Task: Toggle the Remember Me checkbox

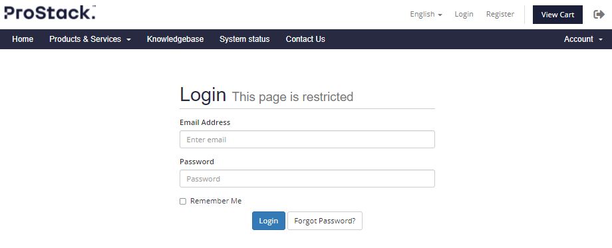Action: (183, 201)
